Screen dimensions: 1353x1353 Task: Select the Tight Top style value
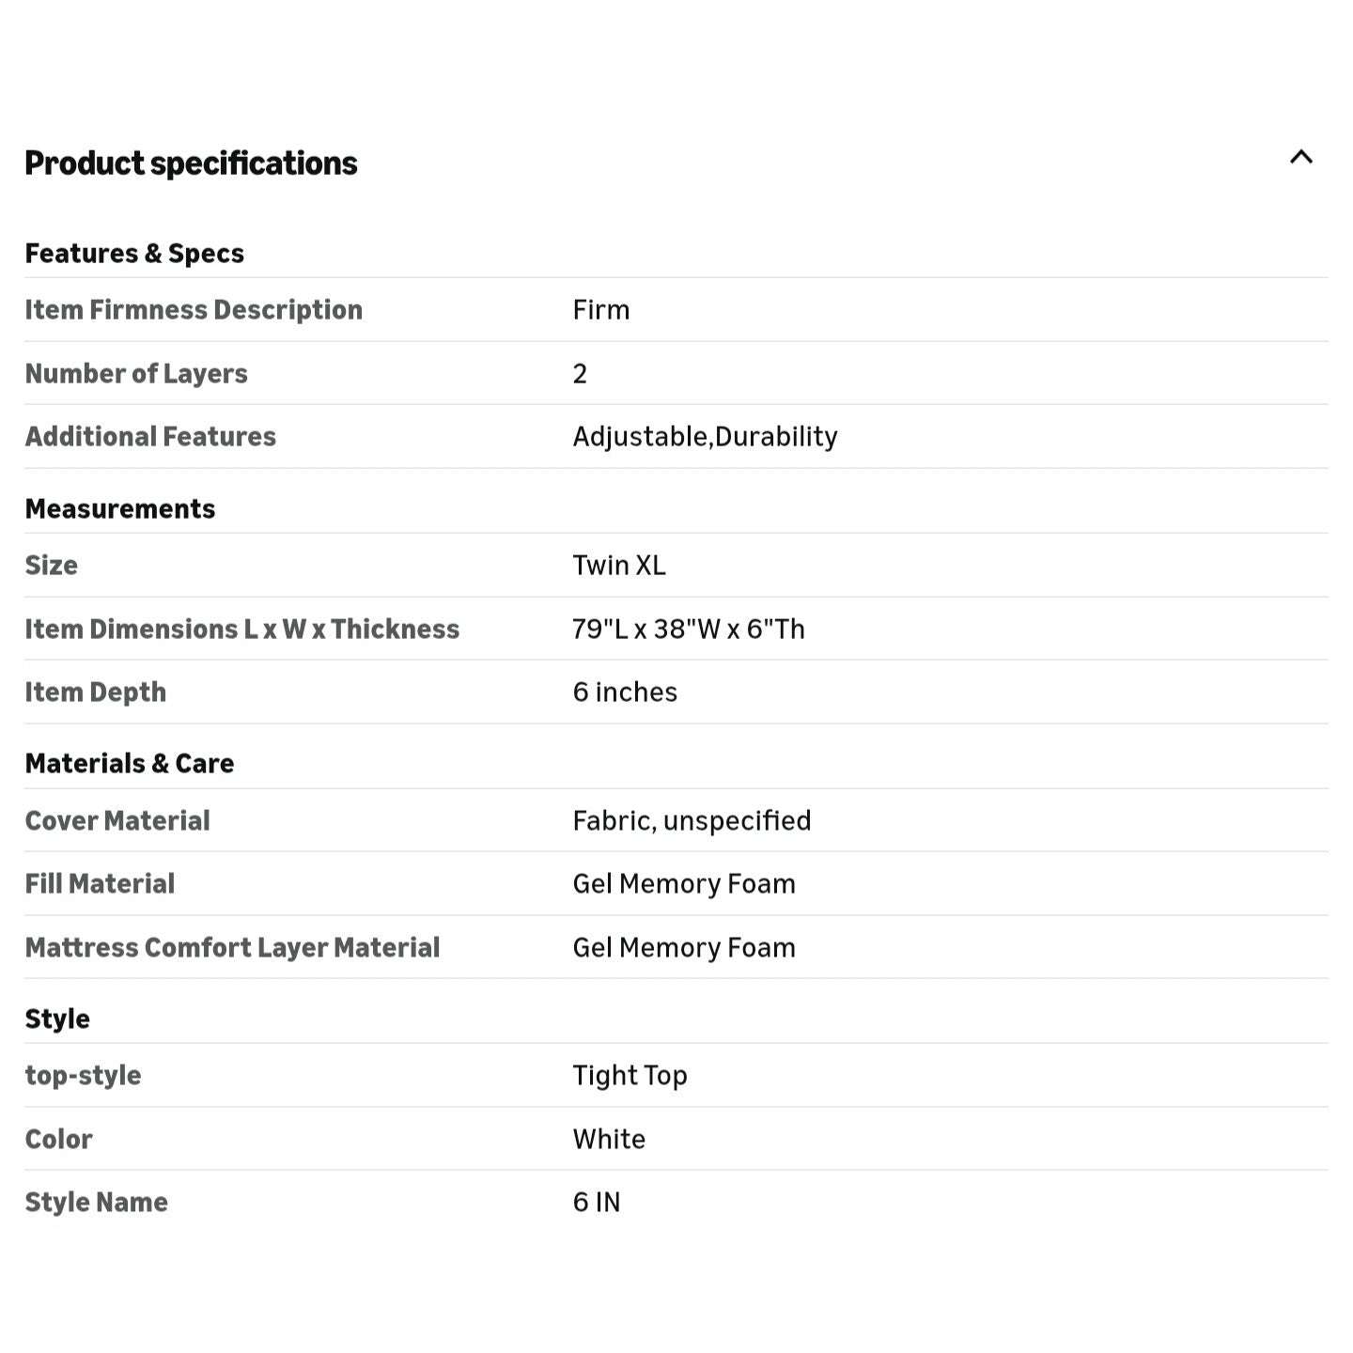click(x=630, y=1076)
